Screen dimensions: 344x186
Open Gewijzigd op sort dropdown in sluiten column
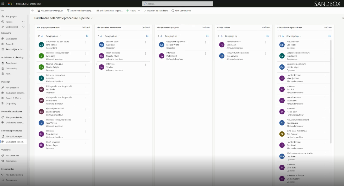pyautogui.click(x=233, y=36)
